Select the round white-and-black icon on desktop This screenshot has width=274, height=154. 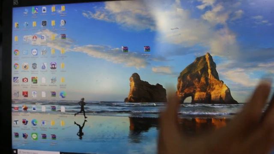coord(63,23)
